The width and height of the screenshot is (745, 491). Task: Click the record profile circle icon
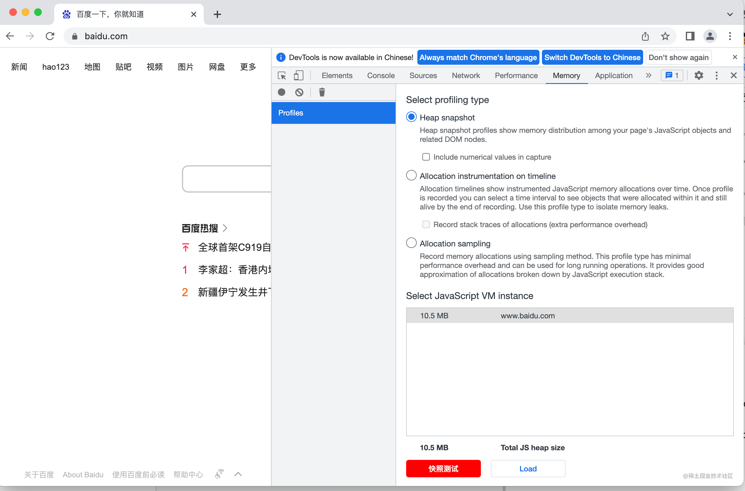point(282,92)
